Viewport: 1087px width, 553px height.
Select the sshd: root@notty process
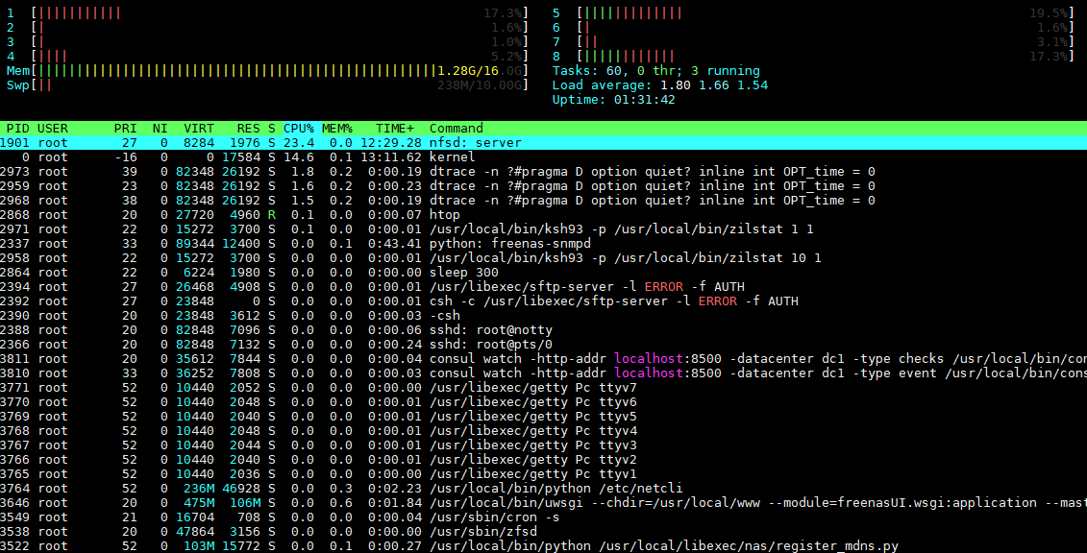tap(544, 330)
